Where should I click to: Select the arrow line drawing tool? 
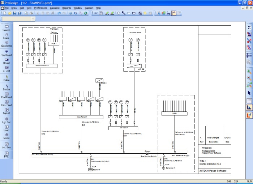pos(124,13)
